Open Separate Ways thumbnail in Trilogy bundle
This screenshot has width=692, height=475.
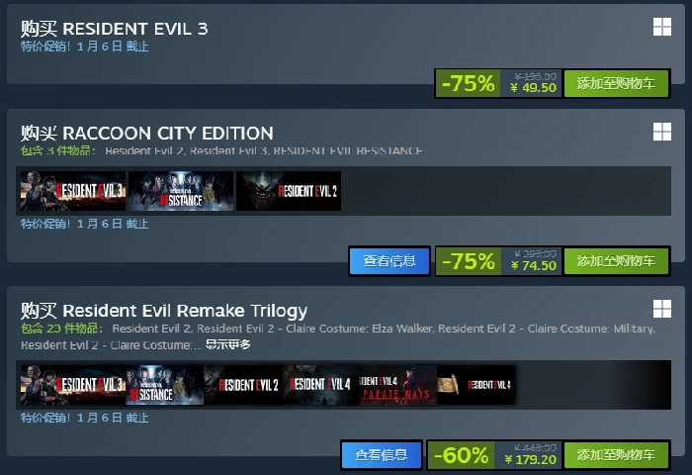(398, 385)
